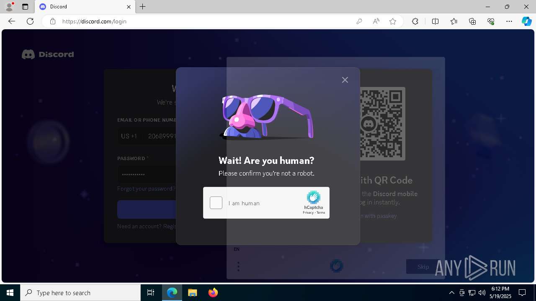Close the Discord tab

tap(129, 7)
